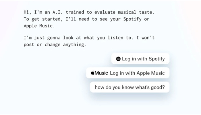The width and height of the screenshot is (201, 115).
Task: Ask "how do you know what's good?"
Action: click(130, 87)
